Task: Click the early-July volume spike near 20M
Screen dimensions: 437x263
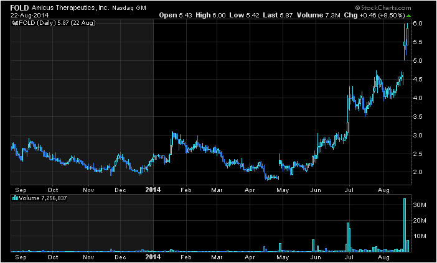Action: (348, 237)
